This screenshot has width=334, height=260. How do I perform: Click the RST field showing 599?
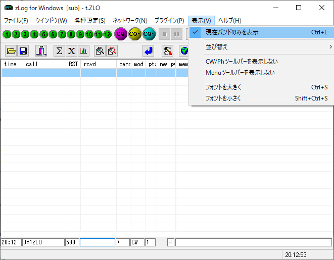click(72, 242)
